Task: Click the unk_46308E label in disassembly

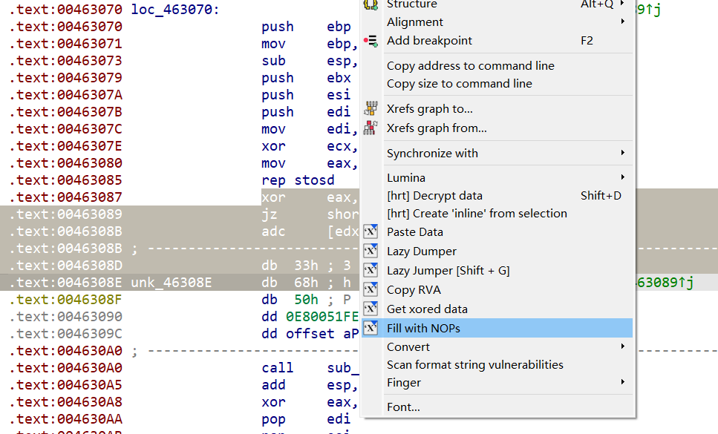Action: (x=171, y=283)
